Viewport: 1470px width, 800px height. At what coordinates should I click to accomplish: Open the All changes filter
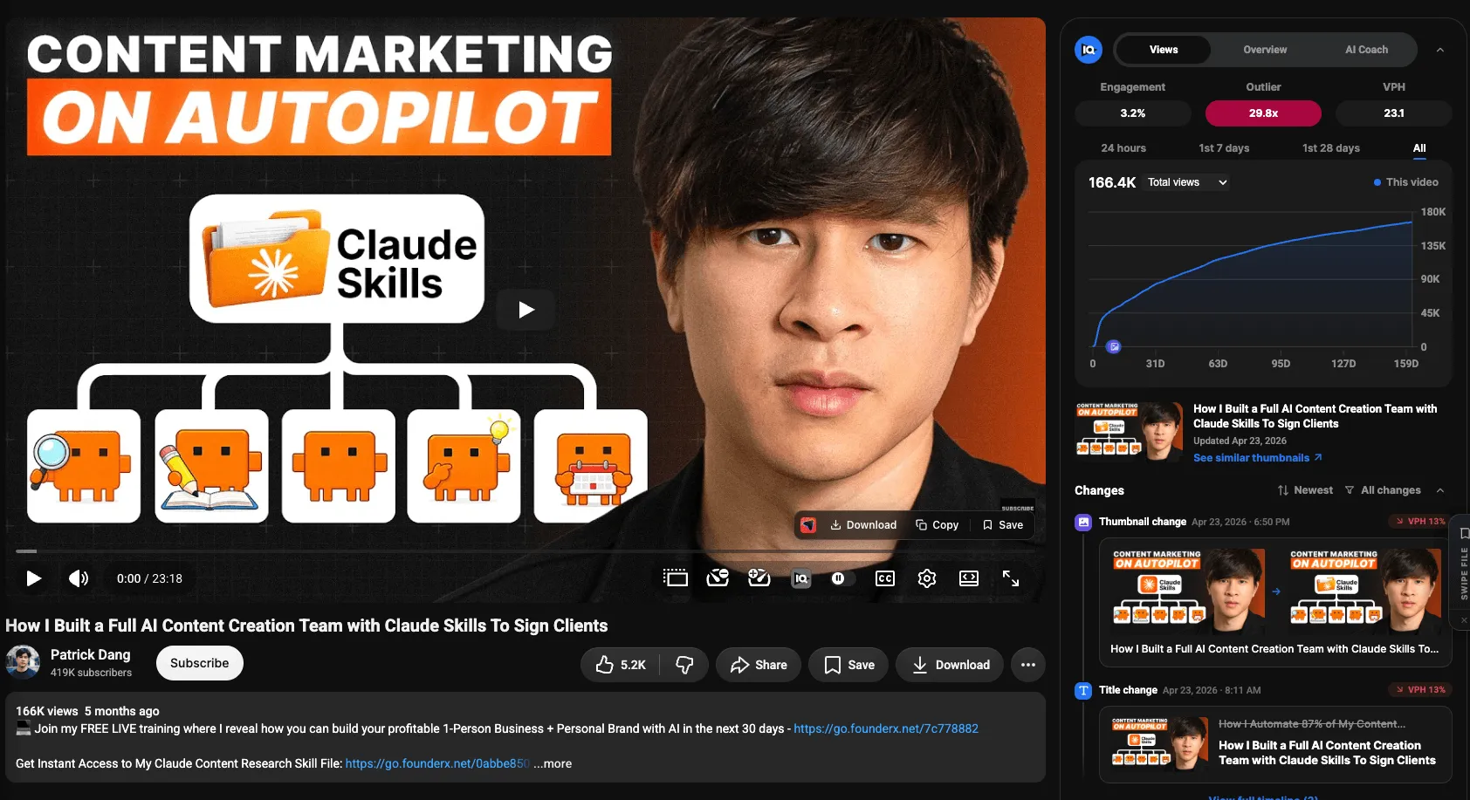point(1383,490)
